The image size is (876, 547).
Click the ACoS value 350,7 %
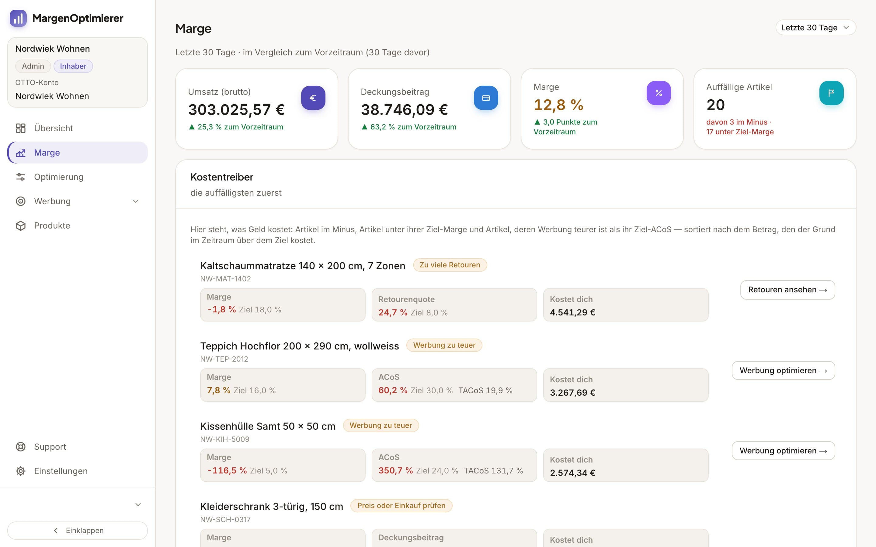pyautogui.click(x=395, y=471)
